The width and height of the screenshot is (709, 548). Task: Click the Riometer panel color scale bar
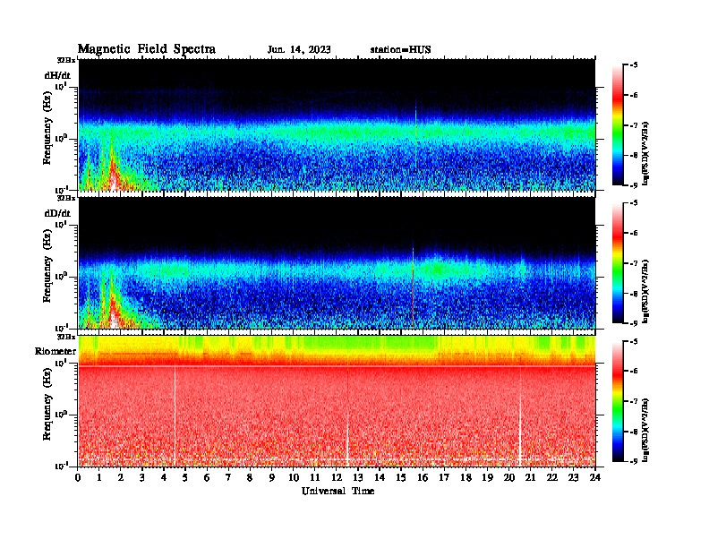[617, 401]
